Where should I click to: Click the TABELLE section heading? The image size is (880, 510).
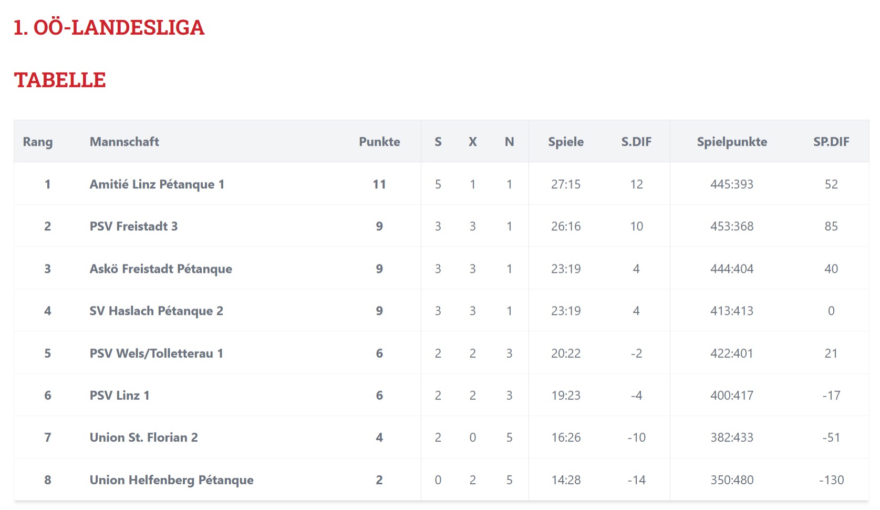[x=60, y=80]
